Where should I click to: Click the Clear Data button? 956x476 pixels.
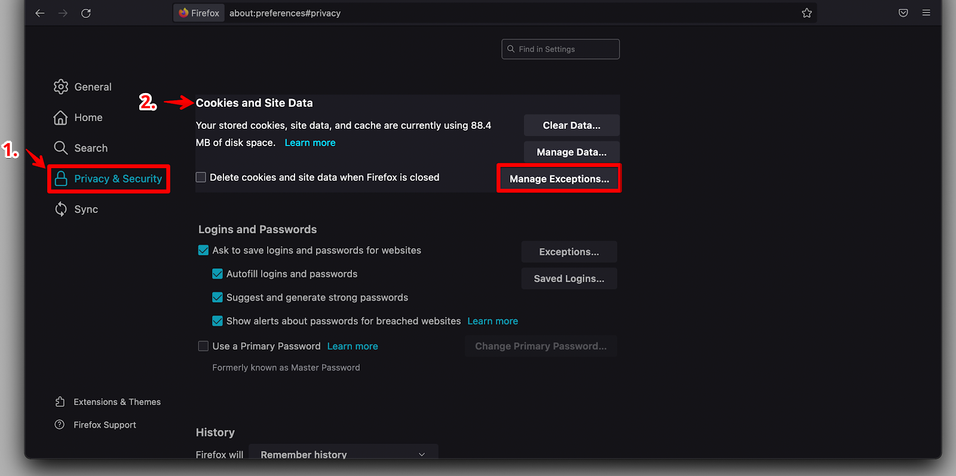[571, 125]
